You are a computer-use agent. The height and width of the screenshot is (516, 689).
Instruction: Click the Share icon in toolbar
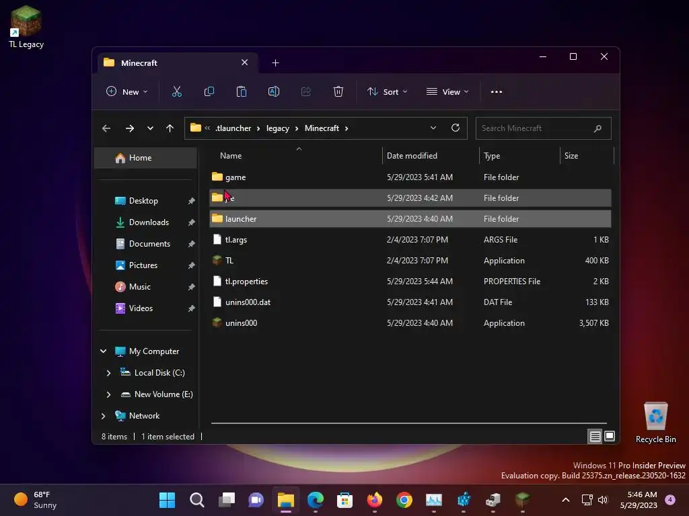(306, 91)
